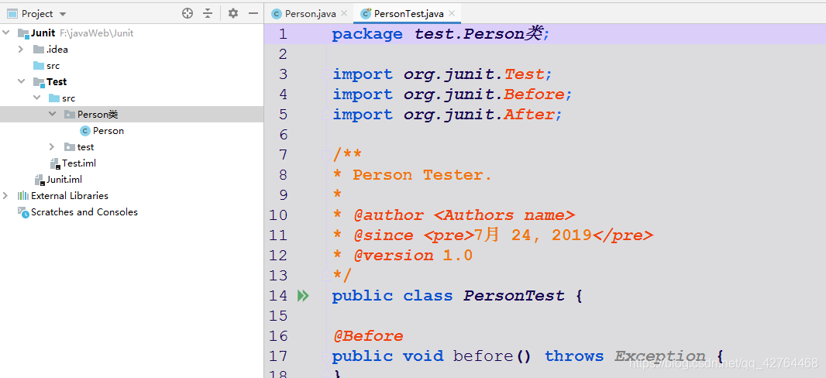The height and width of the screenshot is (378, 826).
Task: Open Junit.iml file
Action: point(64,180)
